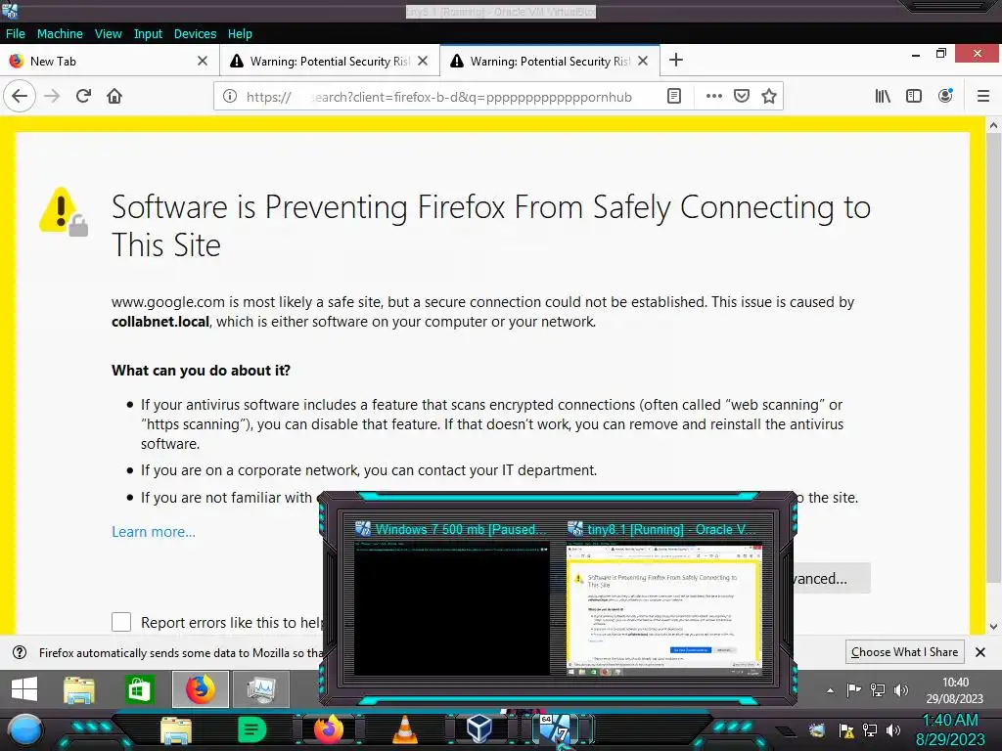The height and width of the screenshot is (751, 1002).
Task: Open the Firefox home page
Action: point(114,97)
